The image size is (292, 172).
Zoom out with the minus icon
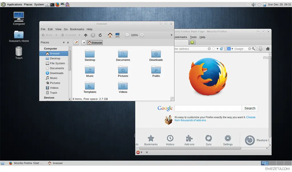(x=127, y=35)
